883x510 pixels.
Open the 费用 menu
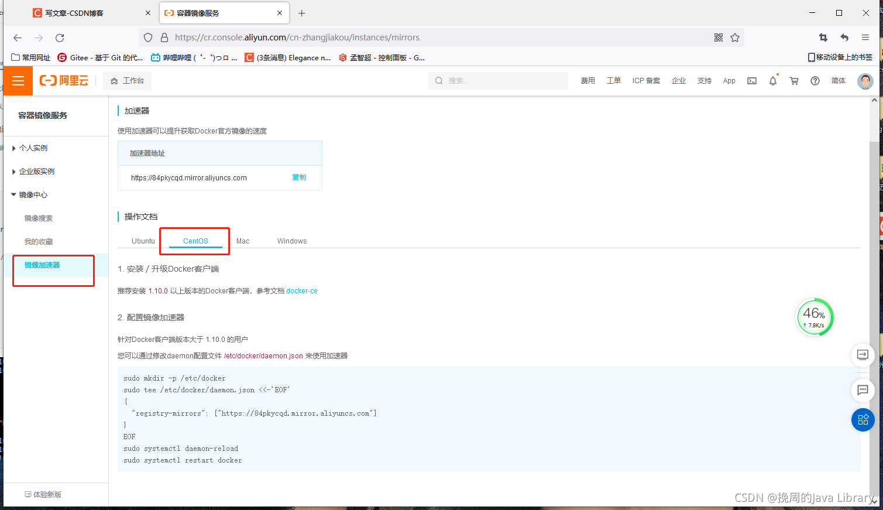click(x=588, y=81)
